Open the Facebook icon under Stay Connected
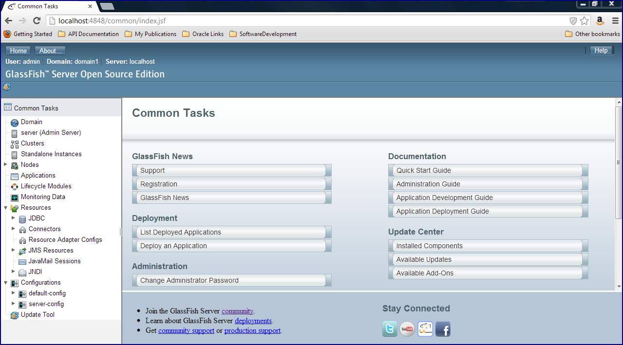Screen dimensions: 623x345 tap(443, 329)
